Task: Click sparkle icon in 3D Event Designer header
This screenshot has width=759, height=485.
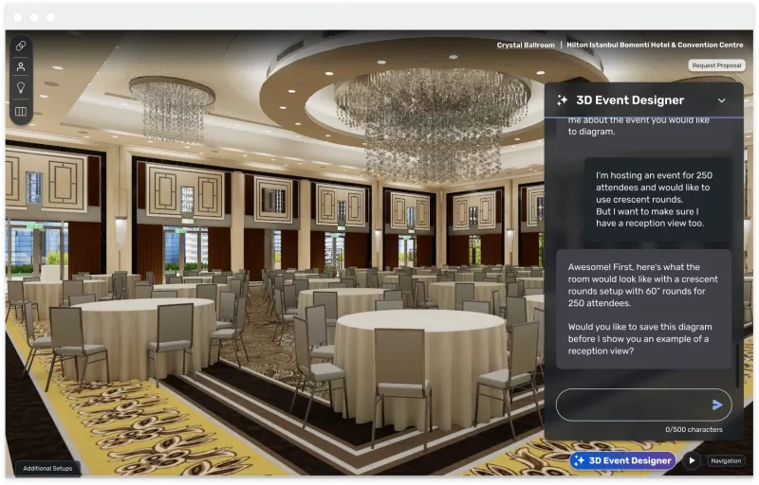Action: 562,100
